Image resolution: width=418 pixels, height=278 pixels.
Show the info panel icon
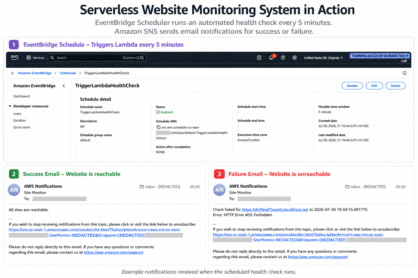click(x=405, y=73)
